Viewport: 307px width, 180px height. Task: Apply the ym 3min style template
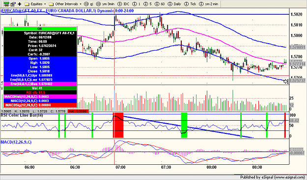tap(106, 4)
